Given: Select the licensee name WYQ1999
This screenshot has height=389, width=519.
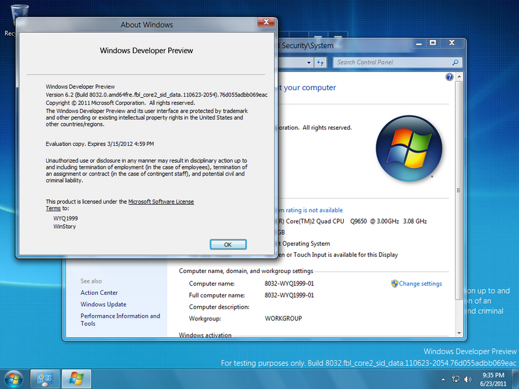Looking at the screenshot, I should pyautogui.click(x=66, y=218).
